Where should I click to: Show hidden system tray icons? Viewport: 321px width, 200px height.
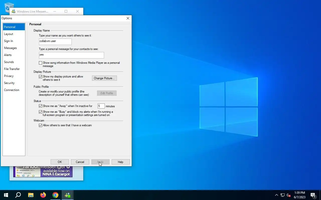(x=277, y=195)
